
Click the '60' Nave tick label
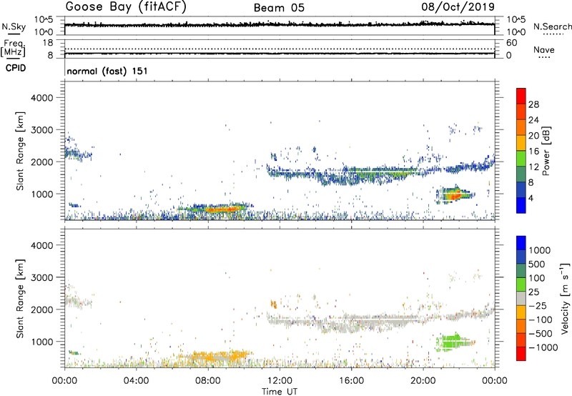tap(511, 43)
